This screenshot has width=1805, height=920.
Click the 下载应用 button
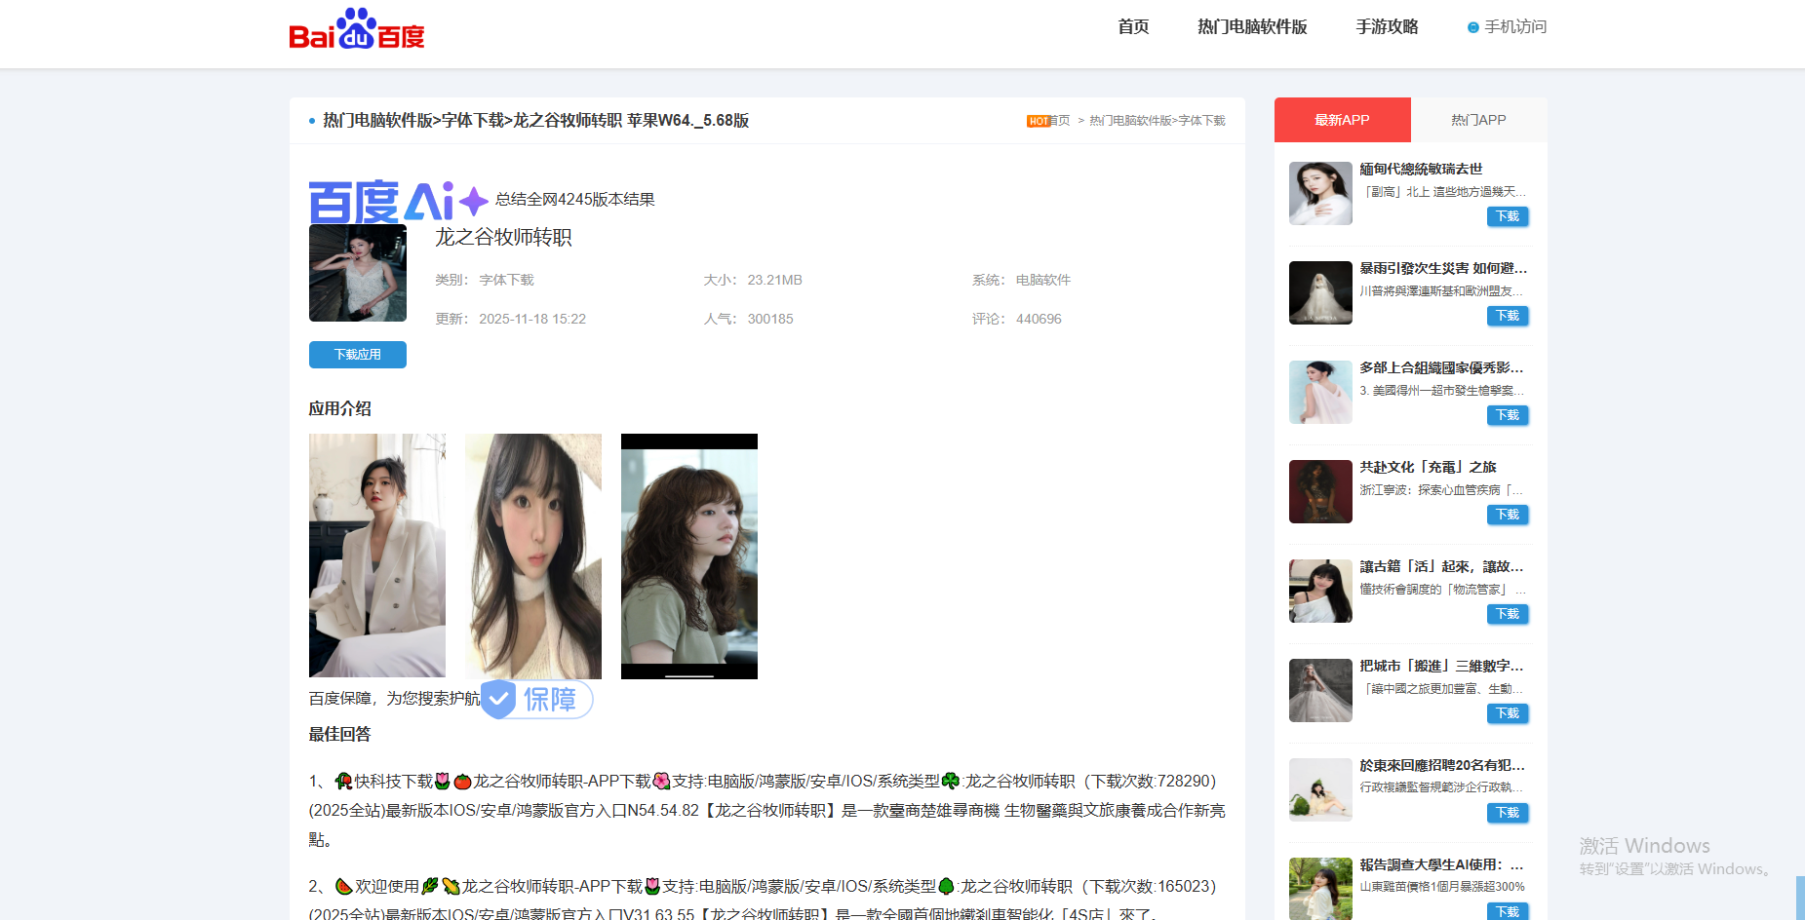(357, 354)
